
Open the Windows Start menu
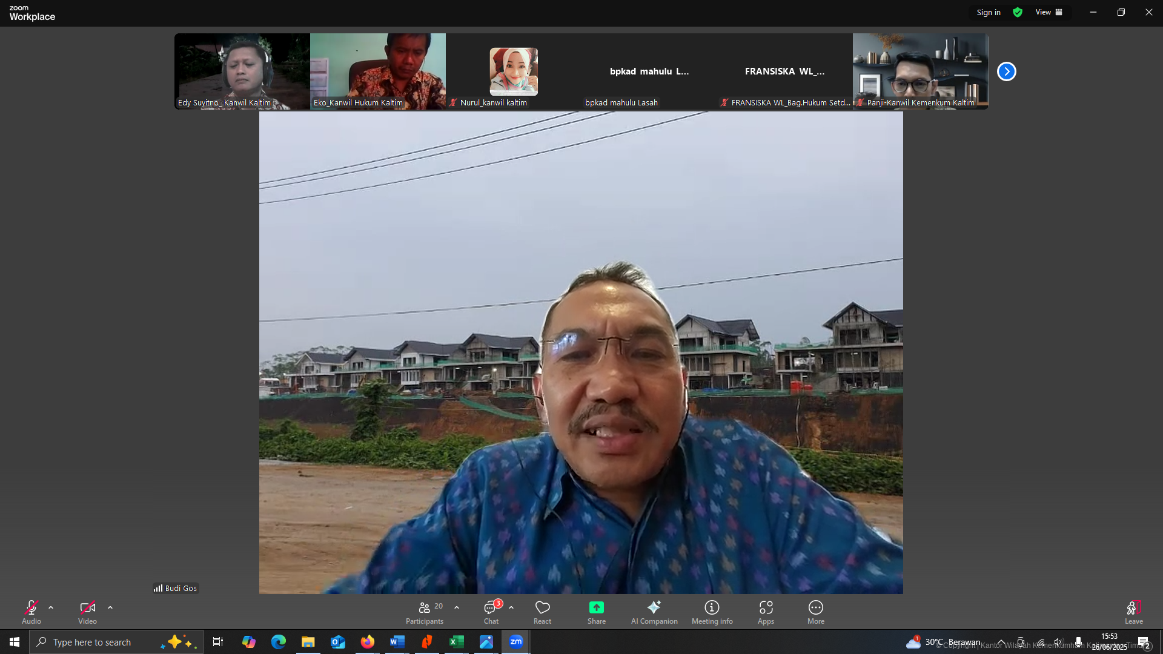tap(15, 642)
